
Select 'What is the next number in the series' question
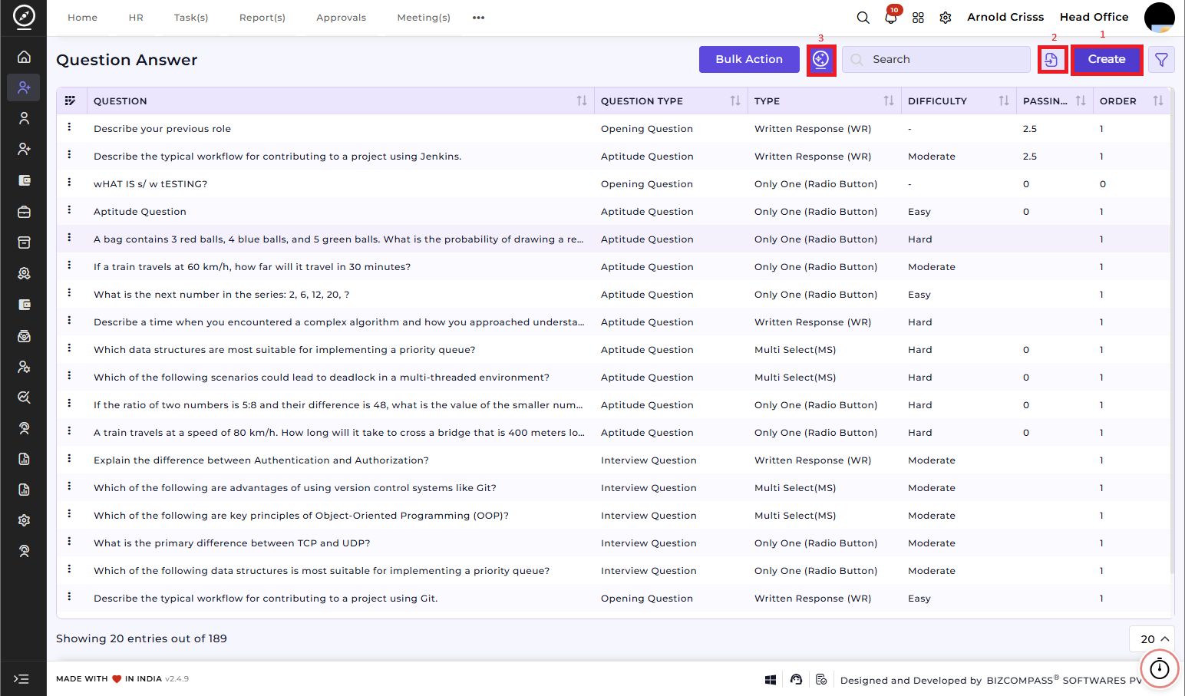click(x=222, y=295)
